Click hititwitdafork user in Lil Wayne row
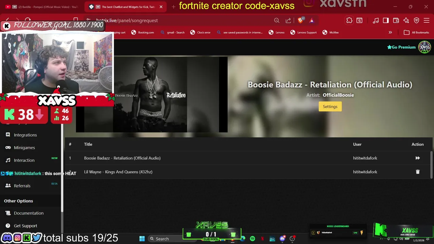 click(365, 172)
